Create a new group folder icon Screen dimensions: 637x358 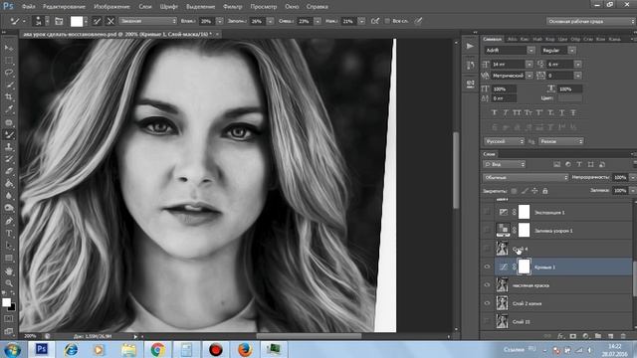598,336
